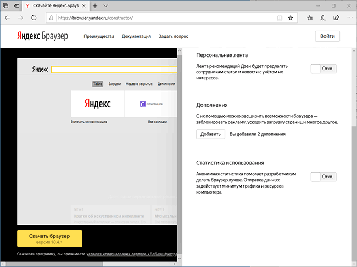357x267 pixels.
Task: Open the условия использования сервиса link
Action: 132,254
